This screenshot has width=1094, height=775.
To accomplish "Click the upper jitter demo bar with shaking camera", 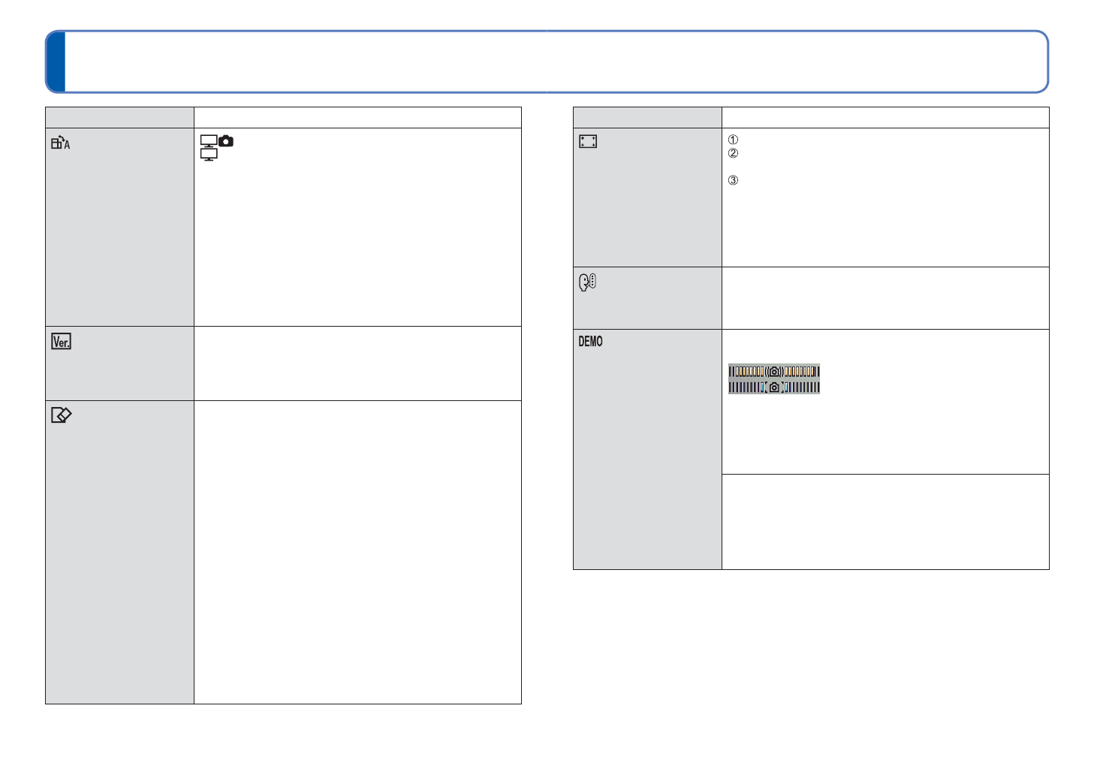I will (773, 372).
